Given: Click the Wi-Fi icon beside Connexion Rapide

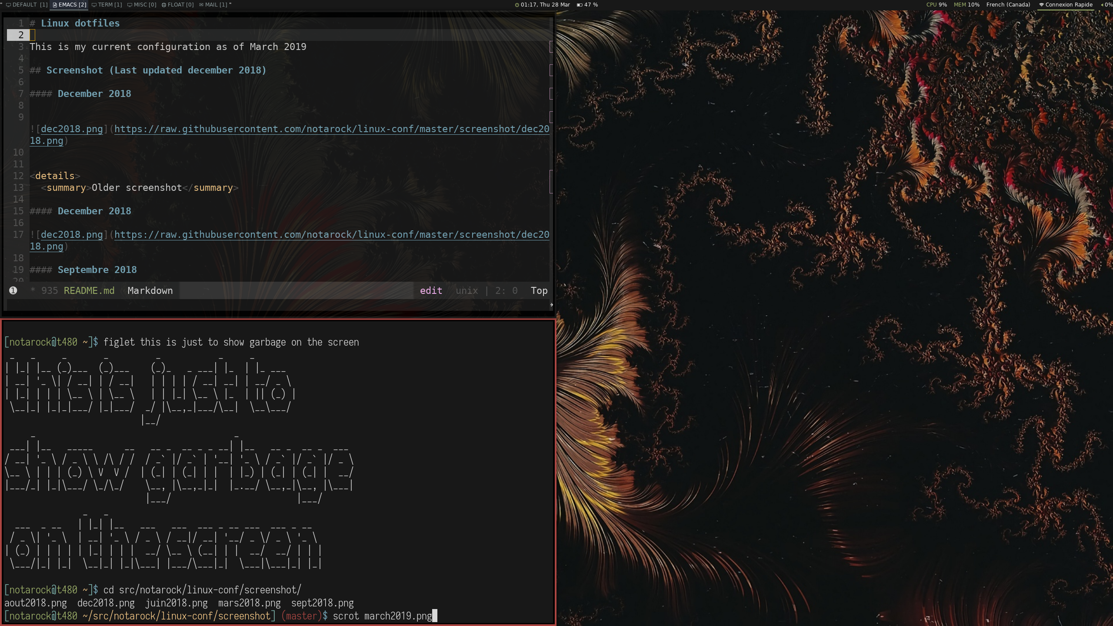Looking at the screenshot, I should pos(1041,5).
